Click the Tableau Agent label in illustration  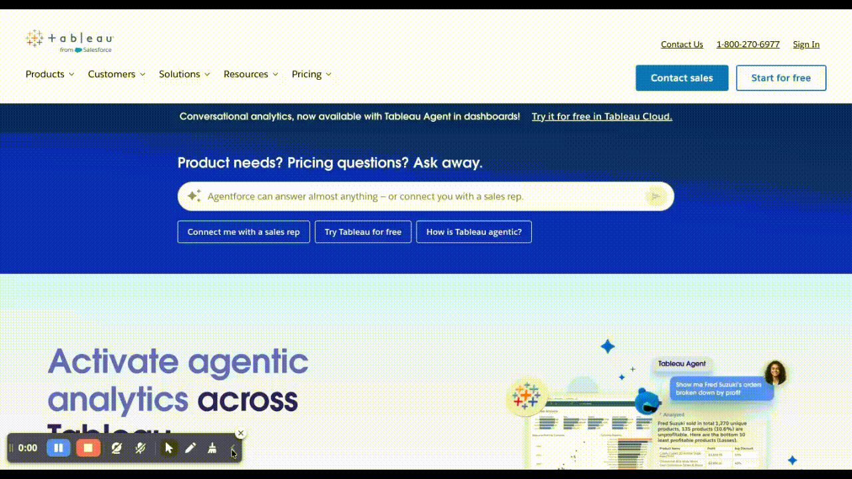tap(682, 364)
